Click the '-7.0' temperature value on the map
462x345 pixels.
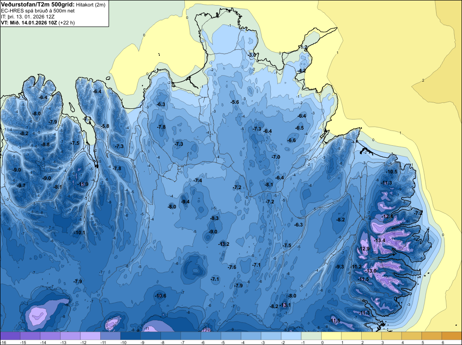[x=276, y=157]
